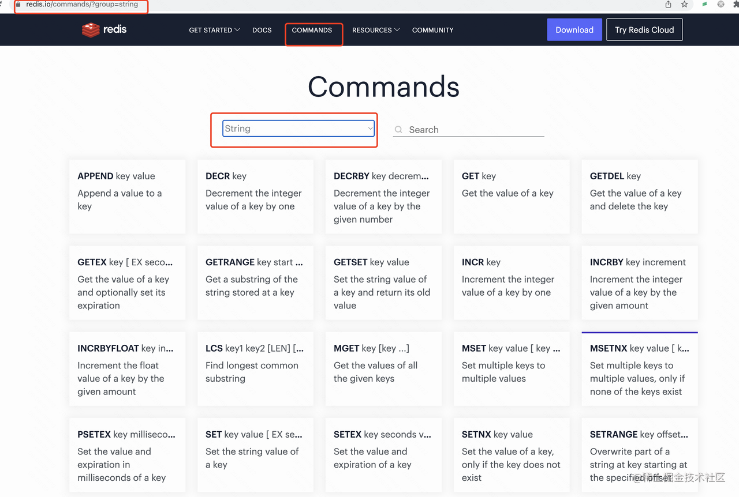Open the DECR key command card
The width and height of the screenshot is (739, 497).
tap(255, 197)
